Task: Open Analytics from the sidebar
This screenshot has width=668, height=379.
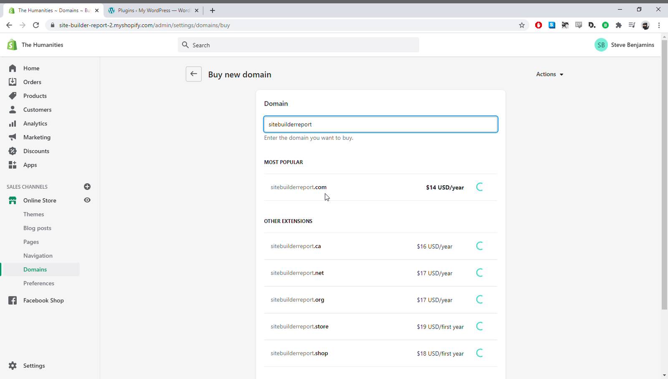Action: (x=35, y=124)
